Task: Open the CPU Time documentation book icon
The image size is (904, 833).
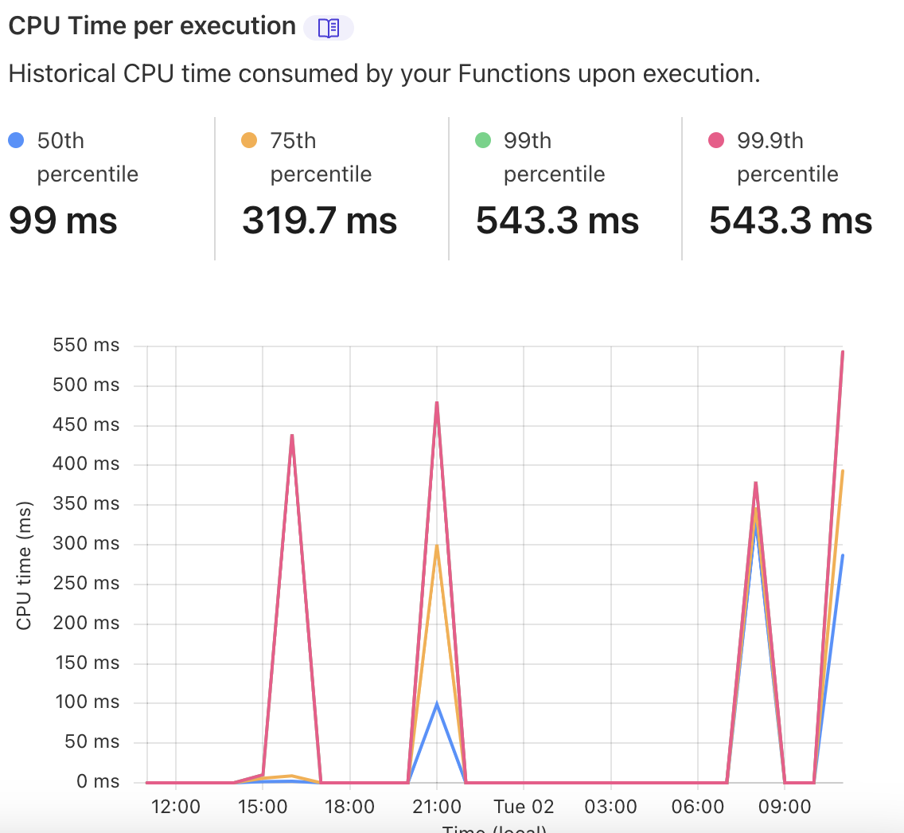Action: tap(329, 27)
